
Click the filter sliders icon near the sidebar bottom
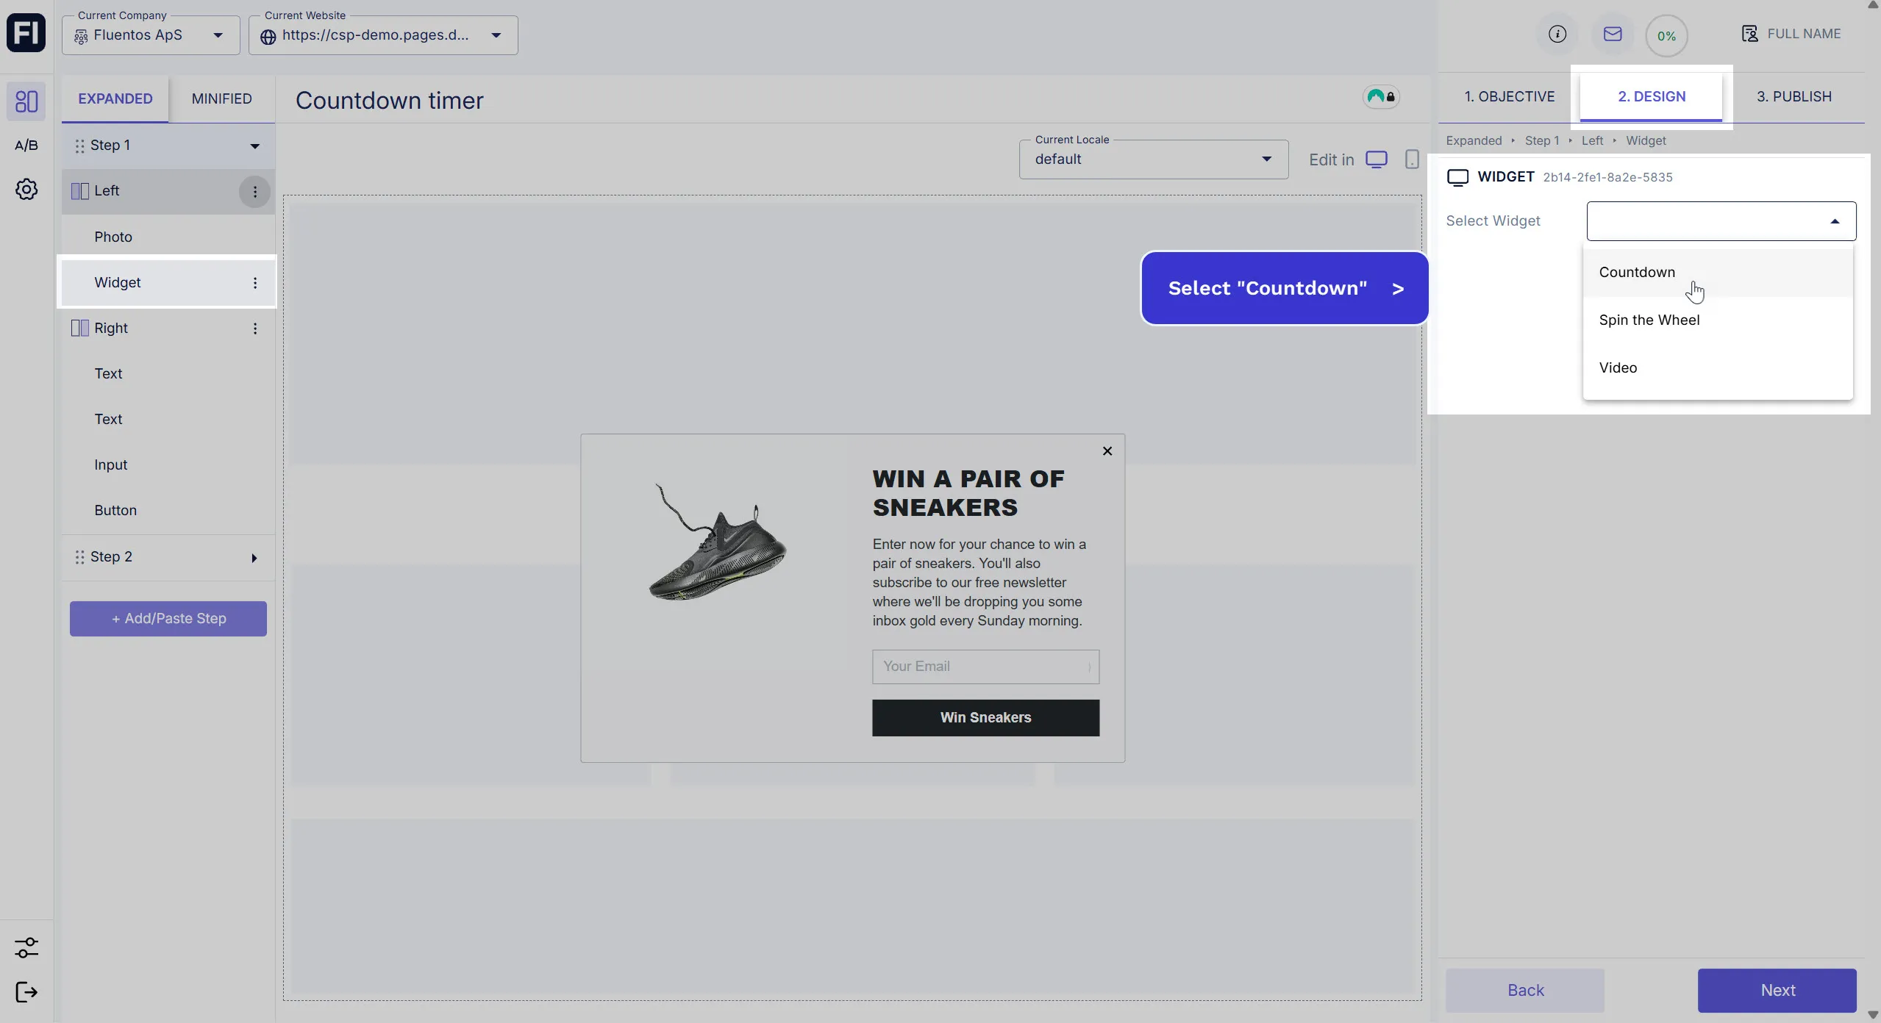[x=26, y=947]
